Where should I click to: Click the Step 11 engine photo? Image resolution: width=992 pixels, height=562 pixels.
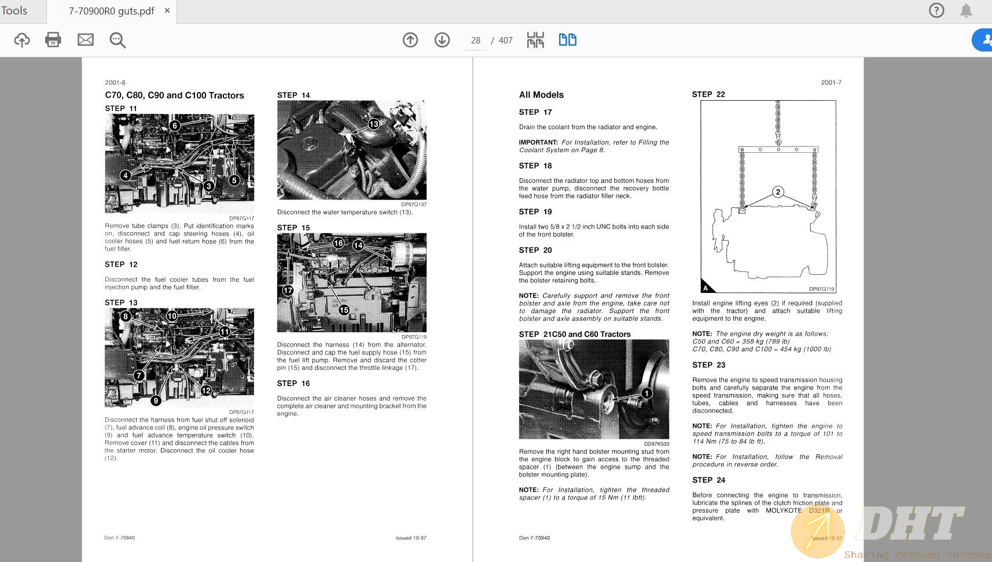(179, 164)
